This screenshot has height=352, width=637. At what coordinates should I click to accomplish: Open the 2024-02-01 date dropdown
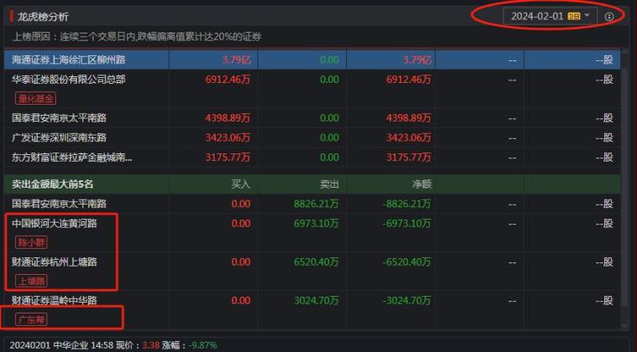tap(550, 16)
